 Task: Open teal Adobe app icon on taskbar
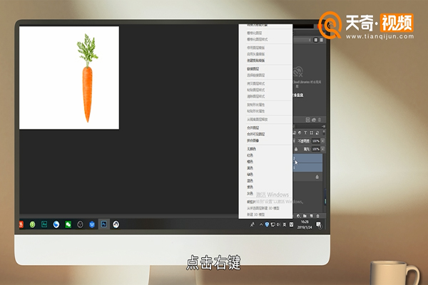[44, 224]
